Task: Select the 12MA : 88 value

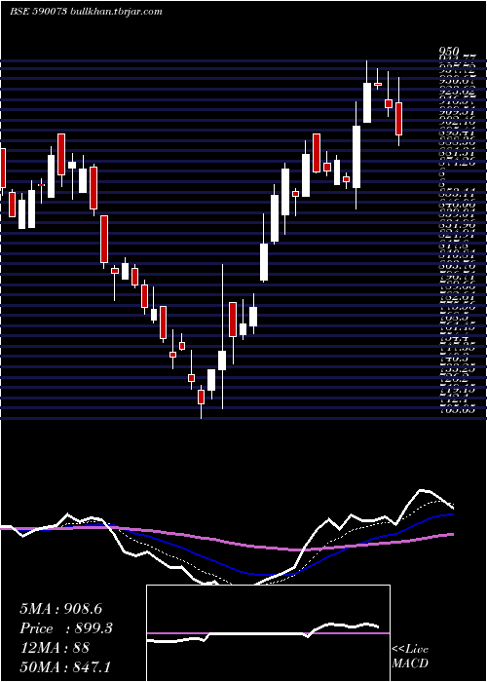Action: 55,647
